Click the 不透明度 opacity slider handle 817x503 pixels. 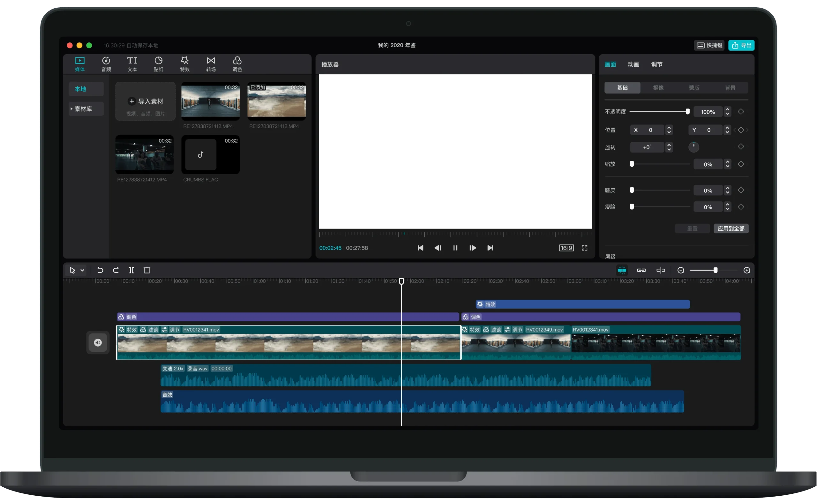pos(688,112)
